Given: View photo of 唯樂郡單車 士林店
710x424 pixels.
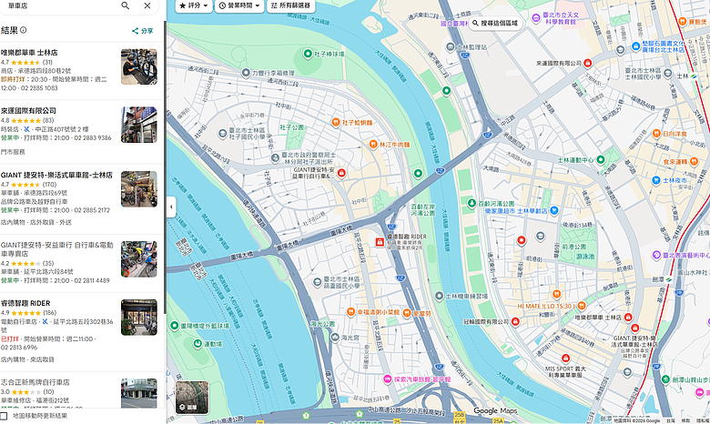Looking at the screenshot, I should (x=139, y=66).
